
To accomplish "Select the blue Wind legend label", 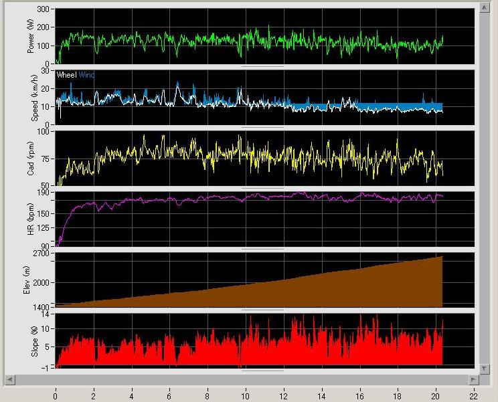I will pos(87,76).
